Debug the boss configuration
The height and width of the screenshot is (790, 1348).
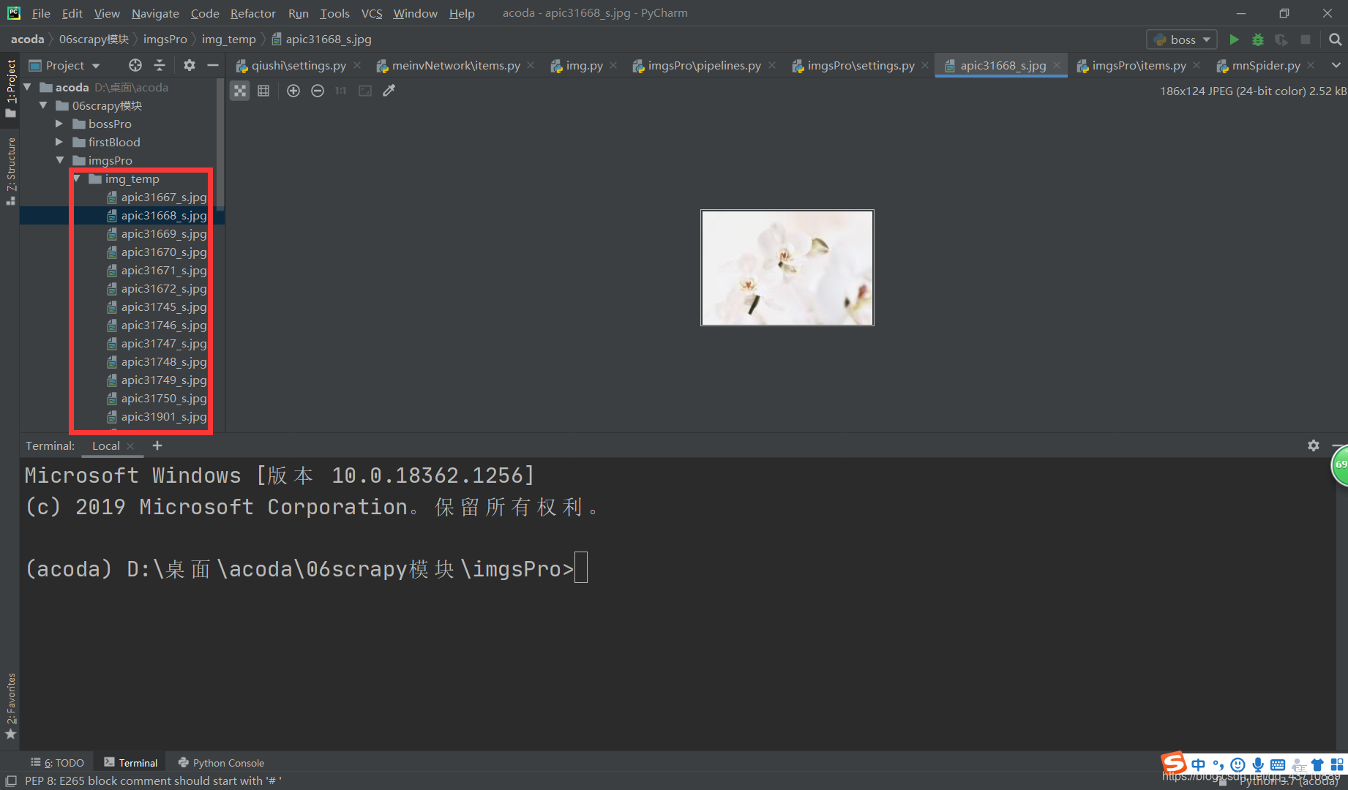coord(1258,39)
